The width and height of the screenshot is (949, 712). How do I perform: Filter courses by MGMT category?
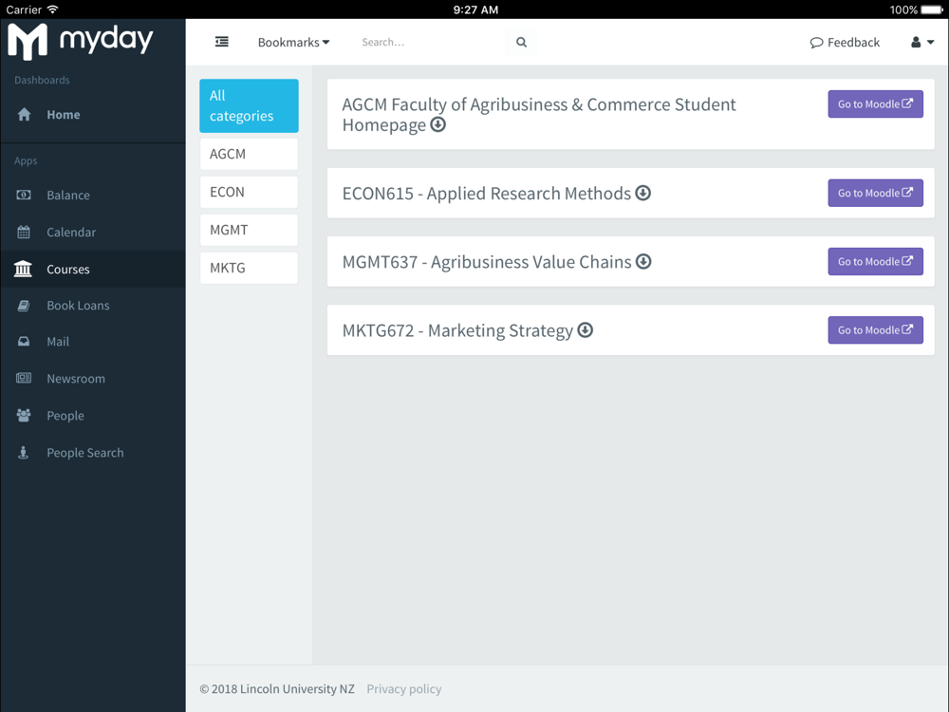[x=249, y=230]
